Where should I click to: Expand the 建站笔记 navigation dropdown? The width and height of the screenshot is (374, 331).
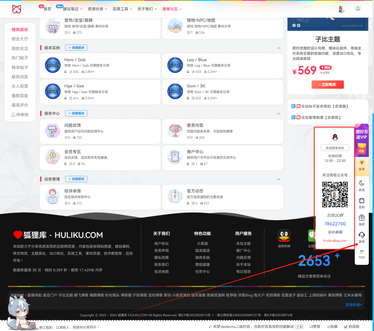pyautogui.click(x=71, y=8)
